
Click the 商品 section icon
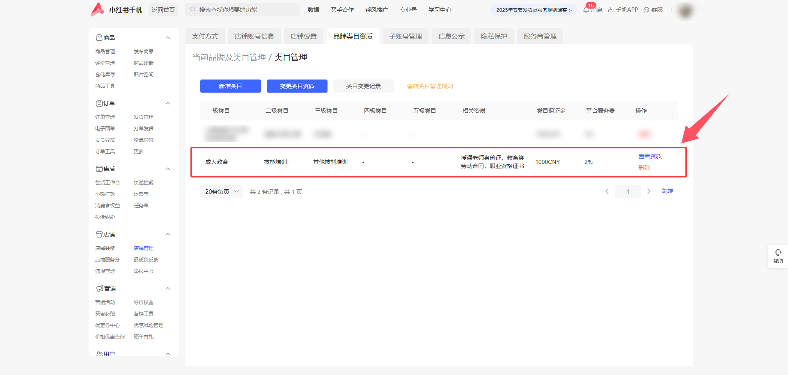(99, 38)
